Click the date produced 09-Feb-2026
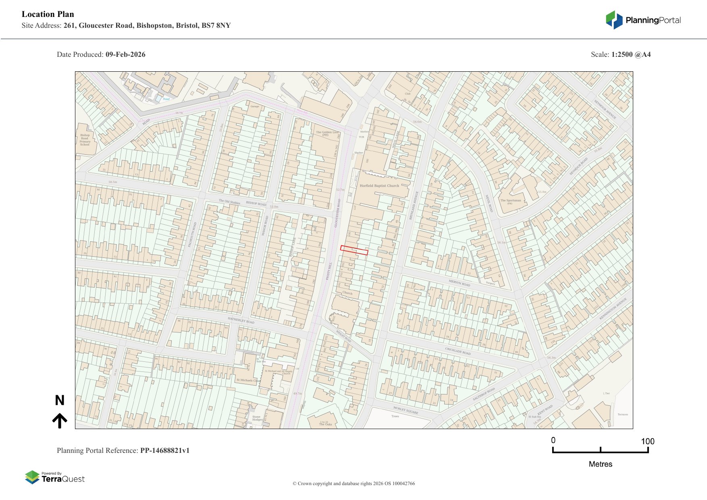This screenshot has height=500, width=707. pos(125,54)
